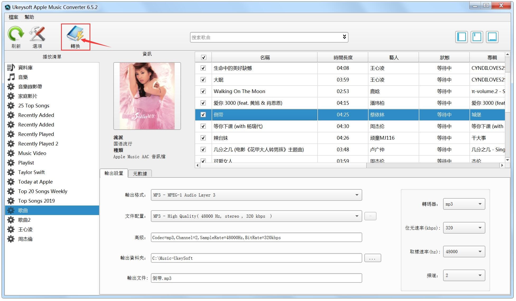Uncheck 大眠 song checkbox
516x301 pixels.
click(x=203, y=80)
